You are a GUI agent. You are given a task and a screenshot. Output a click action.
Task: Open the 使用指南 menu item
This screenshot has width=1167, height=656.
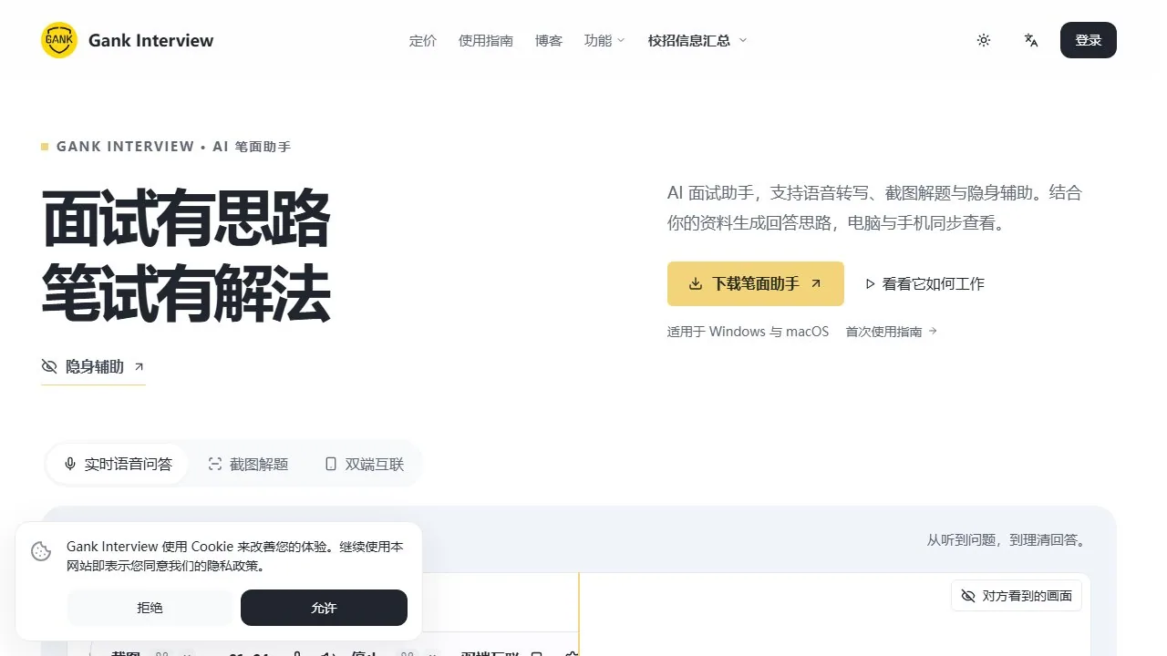[x=486, y=40]
